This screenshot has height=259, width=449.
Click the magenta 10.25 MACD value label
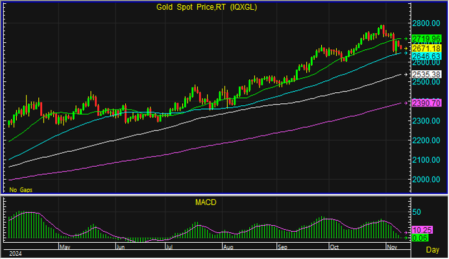click(x=422, y=230)
